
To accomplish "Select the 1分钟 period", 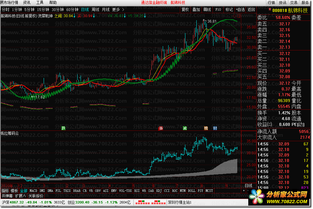I will 17,9.
